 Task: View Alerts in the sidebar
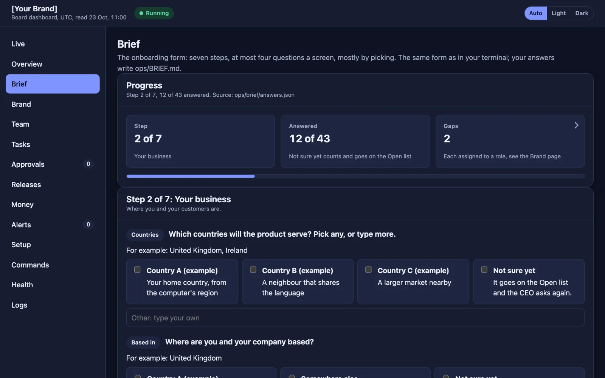coord(53,225)
